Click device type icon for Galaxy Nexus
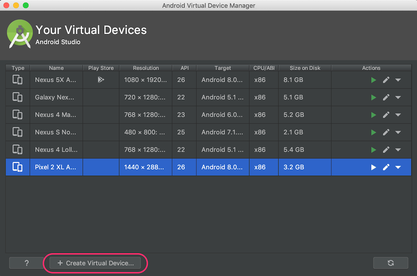417x276 pixels. tap(17, 97)
